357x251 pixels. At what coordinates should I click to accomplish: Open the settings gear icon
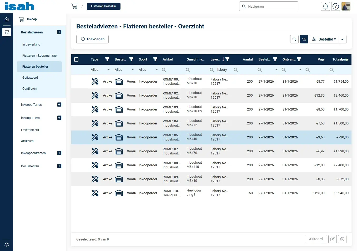(7, 245)
